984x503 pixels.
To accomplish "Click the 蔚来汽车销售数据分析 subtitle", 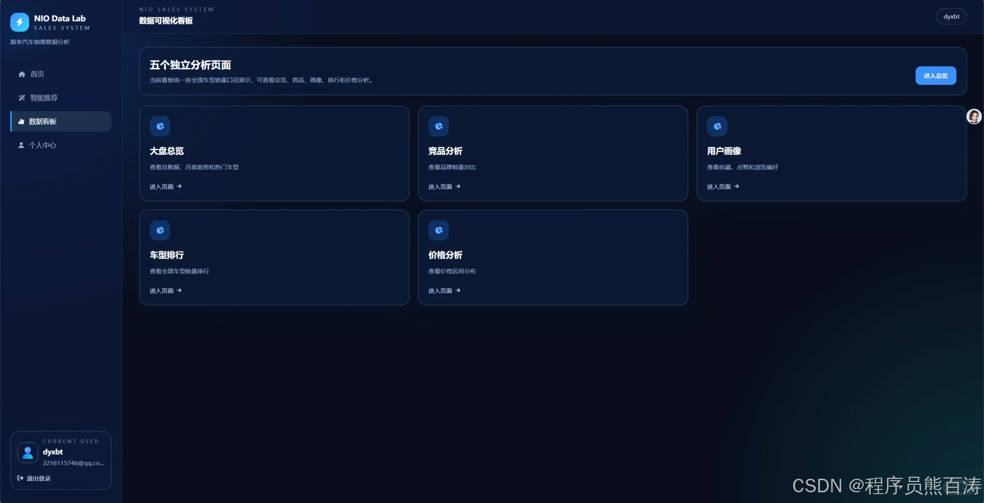I will coord(40,42).
